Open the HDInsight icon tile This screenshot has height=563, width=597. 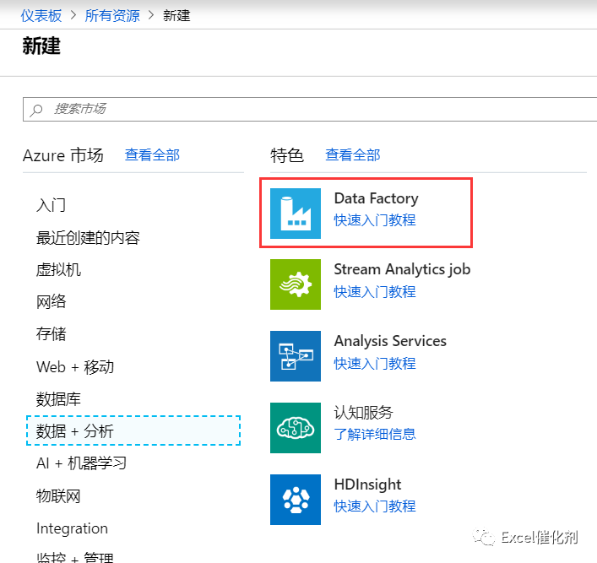(x=296, y=500)
